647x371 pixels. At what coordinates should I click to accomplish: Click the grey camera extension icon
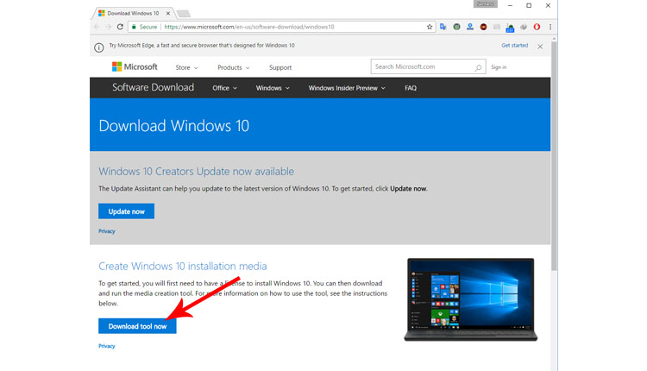[x=496, y=27]
